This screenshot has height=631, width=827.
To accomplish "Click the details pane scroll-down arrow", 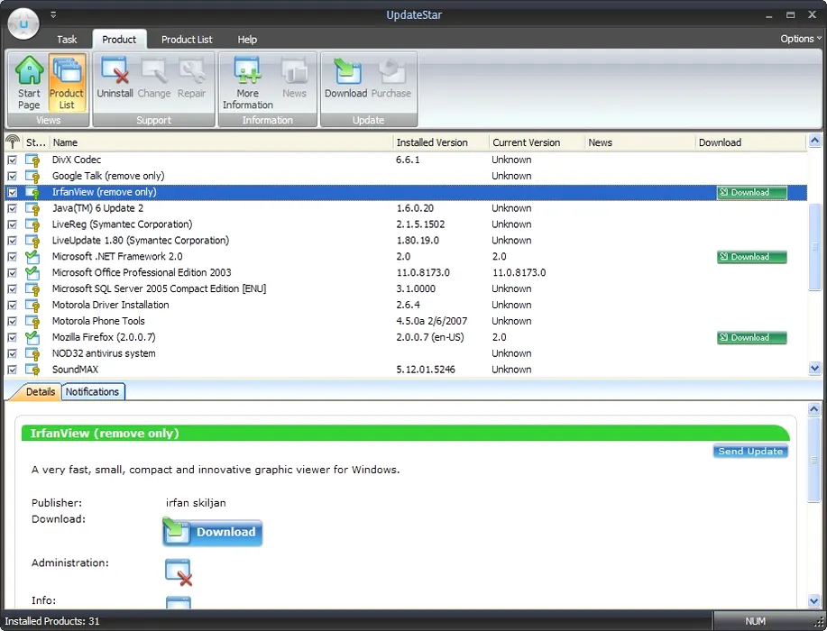I will pos(813,601).
